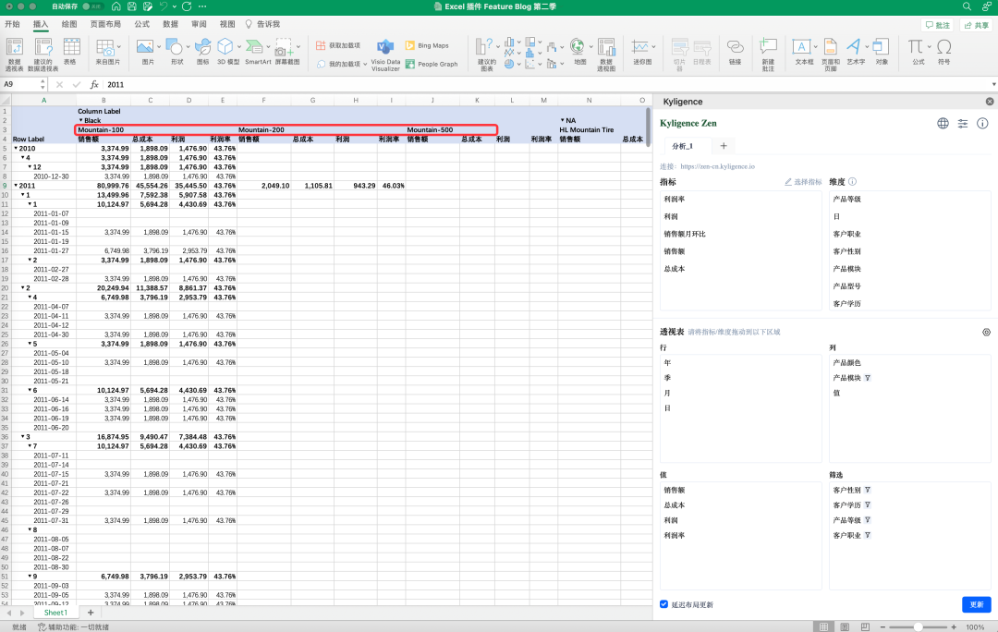Open 建议的图表 recommended charts

(x=486, y=55)
